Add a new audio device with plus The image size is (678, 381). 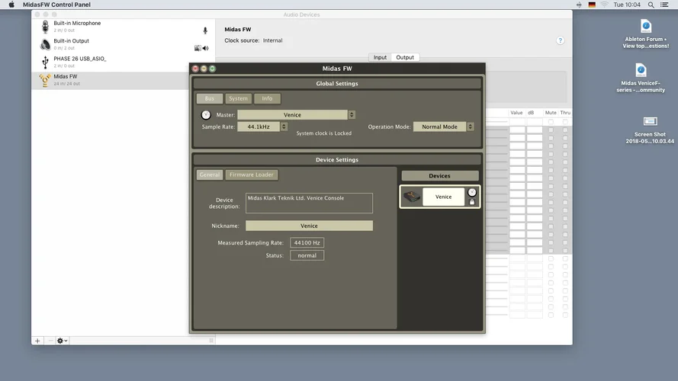click(37, 341)
